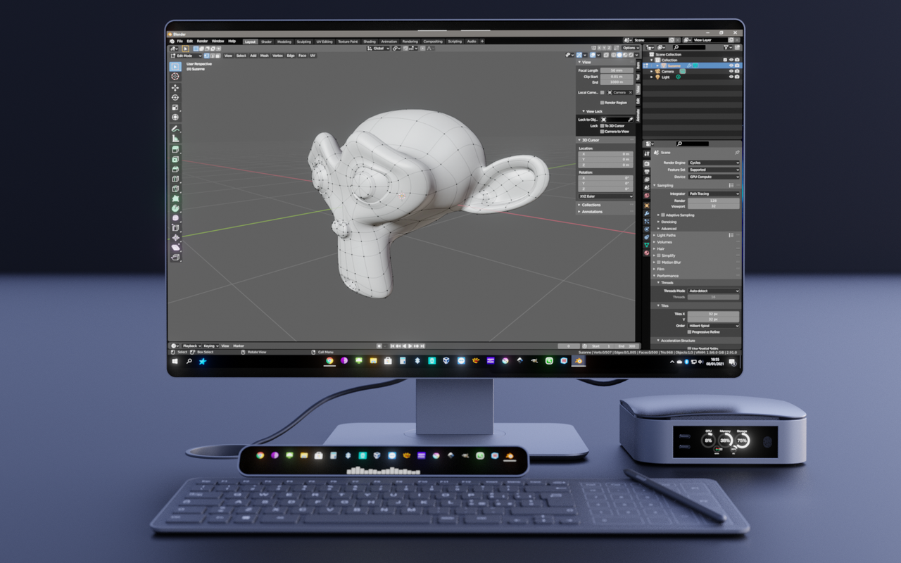The height and width of the screenshot is (563, 901).
Task: Open the Edit Mode dropdown
Action: coord(186,56)
